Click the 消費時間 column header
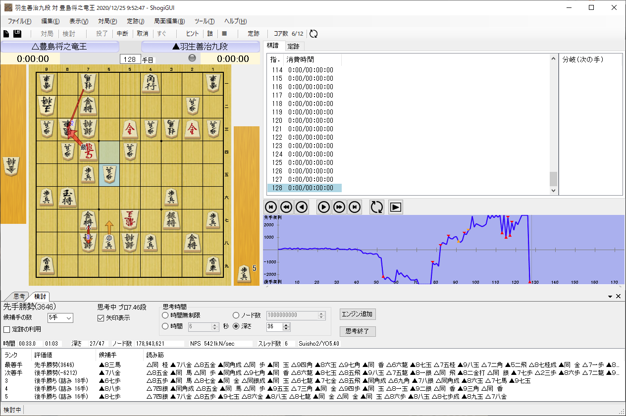Image resolution: width=626 pixels, height=416 pixels. coord(300,59)
